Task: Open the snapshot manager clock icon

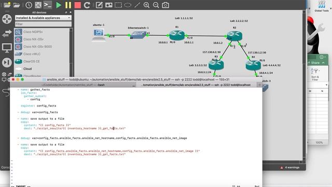Action: tap(29, 5)
